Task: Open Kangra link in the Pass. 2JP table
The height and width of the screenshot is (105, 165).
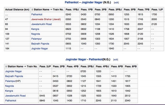Action: coord(9,90)
